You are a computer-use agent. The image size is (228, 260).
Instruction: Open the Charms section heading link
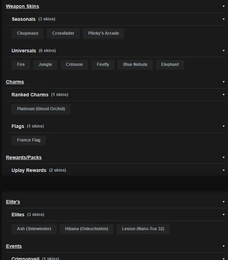pos(15,82)
